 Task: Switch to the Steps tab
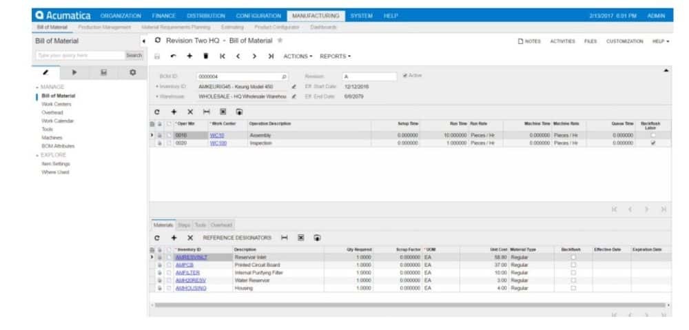pos(184,225)
